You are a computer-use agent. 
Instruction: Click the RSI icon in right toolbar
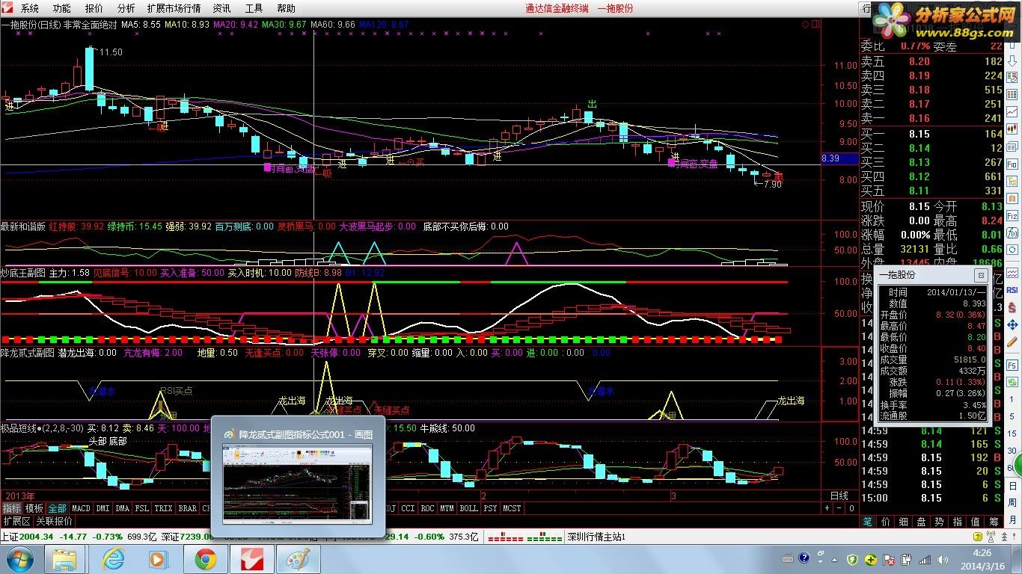pyautogui.click(x=1012, y=290)
